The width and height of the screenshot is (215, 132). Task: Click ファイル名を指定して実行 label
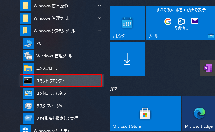(x=57, y=118)
